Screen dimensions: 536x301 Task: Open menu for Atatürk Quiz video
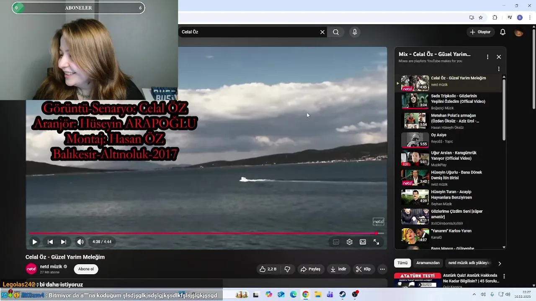(x=504, y=276)
